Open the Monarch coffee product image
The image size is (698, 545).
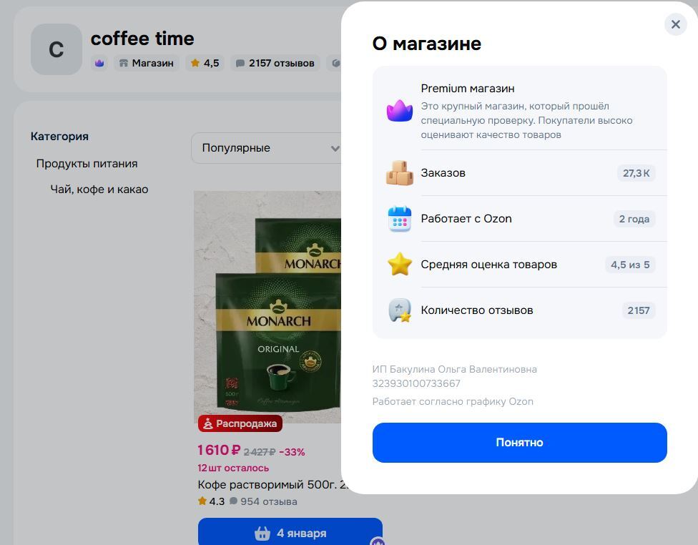[267, 308]
